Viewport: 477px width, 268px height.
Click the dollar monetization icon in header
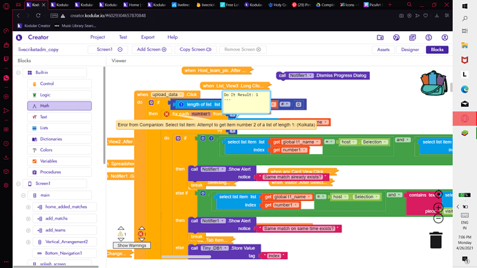click(x=429, y=37)
